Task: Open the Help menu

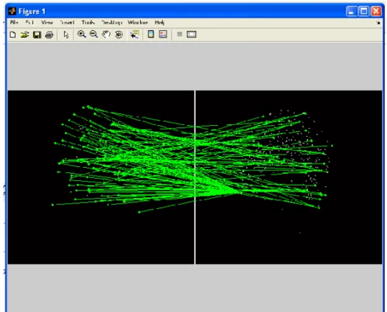Action: (x=159, y=22)
